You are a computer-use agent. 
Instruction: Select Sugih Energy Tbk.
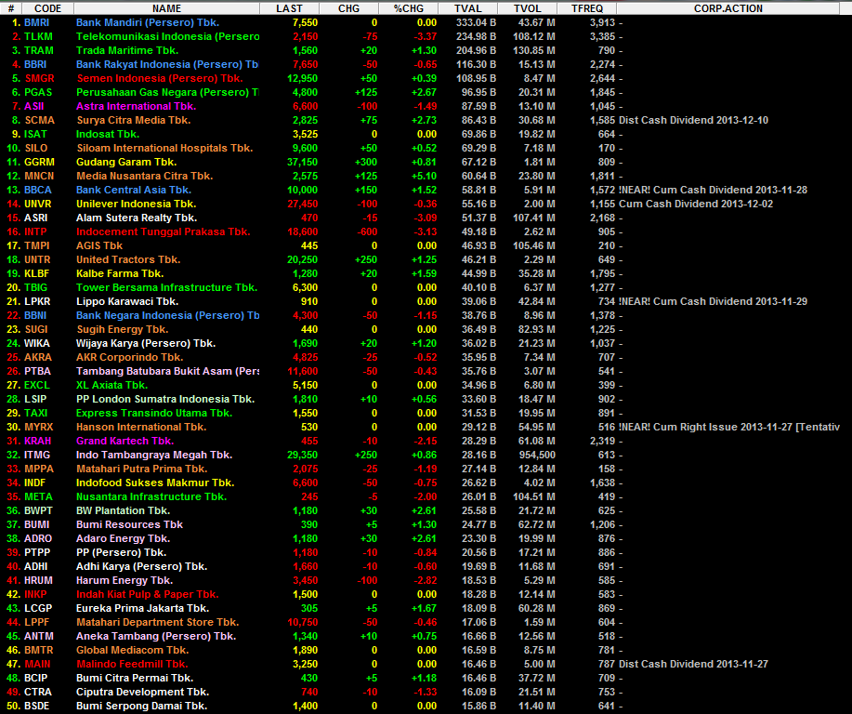tap(123, 329)
